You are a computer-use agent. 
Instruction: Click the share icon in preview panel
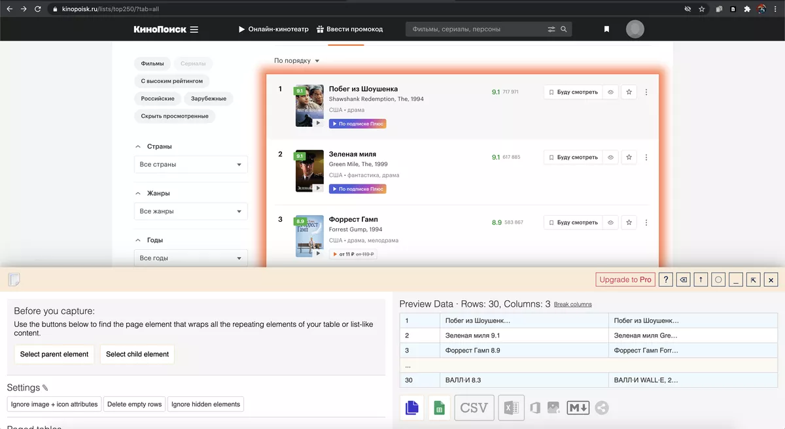602,408
